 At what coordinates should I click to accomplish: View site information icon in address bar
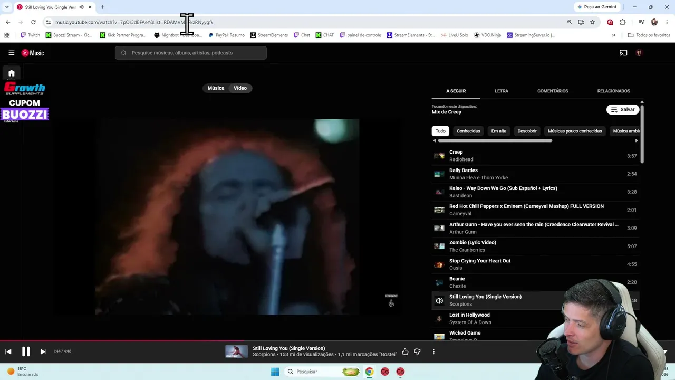48,22
